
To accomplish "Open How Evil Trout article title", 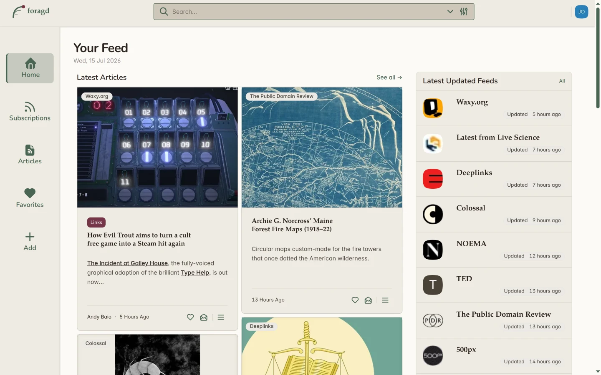I will 139,240.
